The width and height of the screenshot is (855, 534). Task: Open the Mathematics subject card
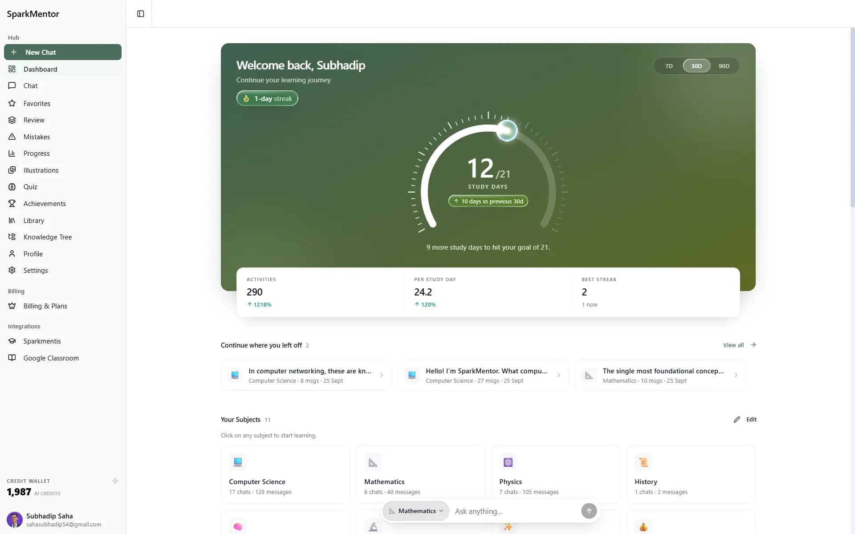420,474
